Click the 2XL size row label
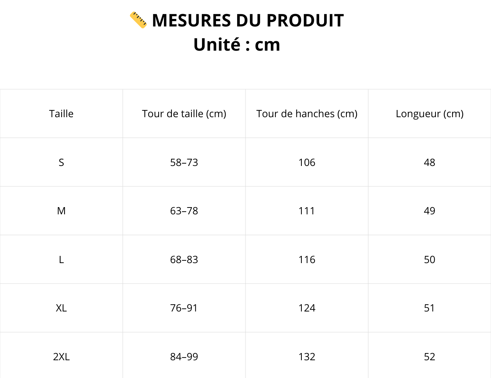Viewport: 491px width, 378px height. coord(61,357)
